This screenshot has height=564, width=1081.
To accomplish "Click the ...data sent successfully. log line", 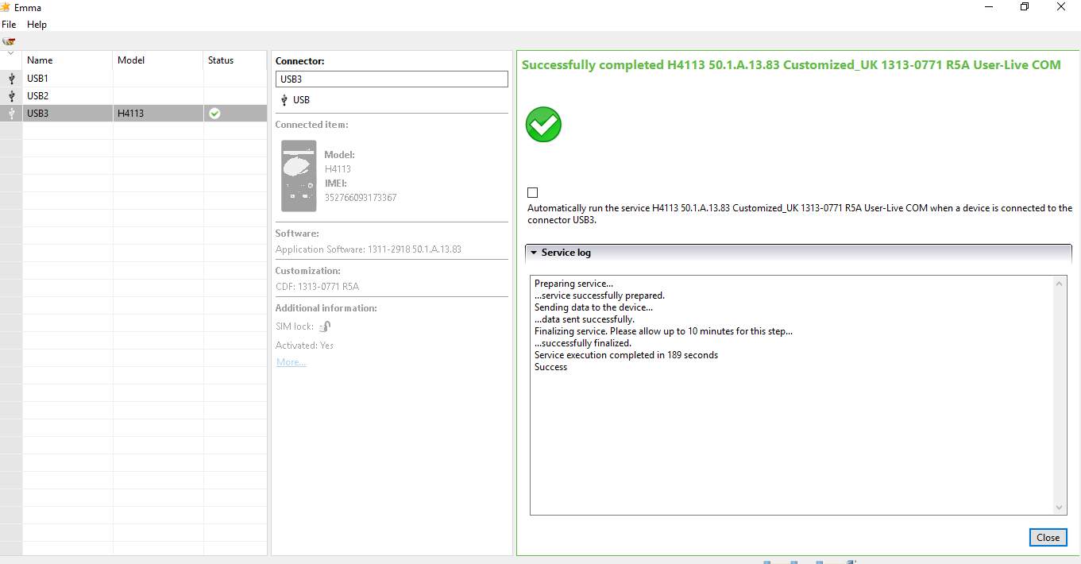I will [x=585, y=319].
